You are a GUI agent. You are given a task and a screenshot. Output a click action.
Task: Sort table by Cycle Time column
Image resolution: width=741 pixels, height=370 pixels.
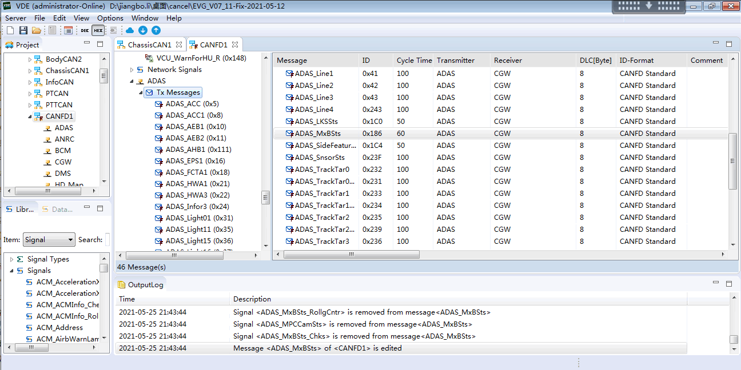[413, 61]
